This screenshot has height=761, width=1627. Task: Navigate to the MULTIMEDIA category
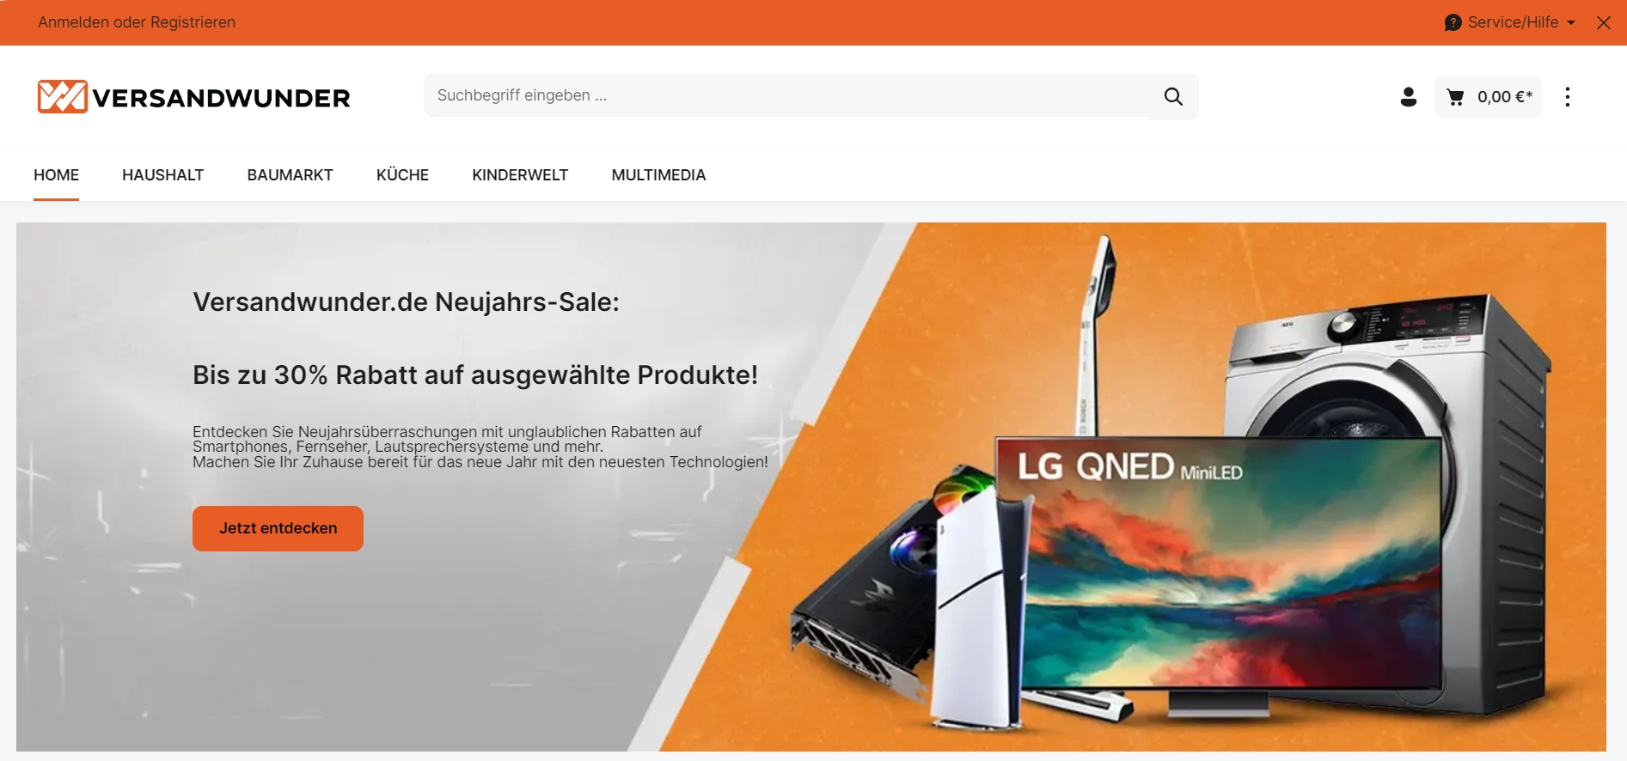tap(658, 175)
